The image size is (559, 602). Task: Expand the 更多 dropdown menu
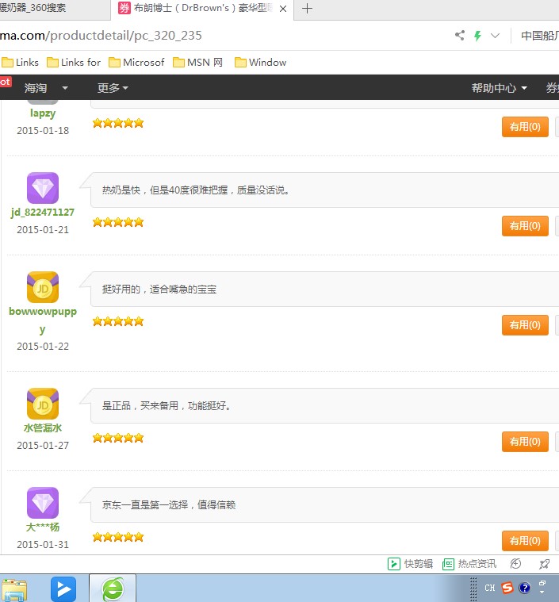tap(113, 88)
